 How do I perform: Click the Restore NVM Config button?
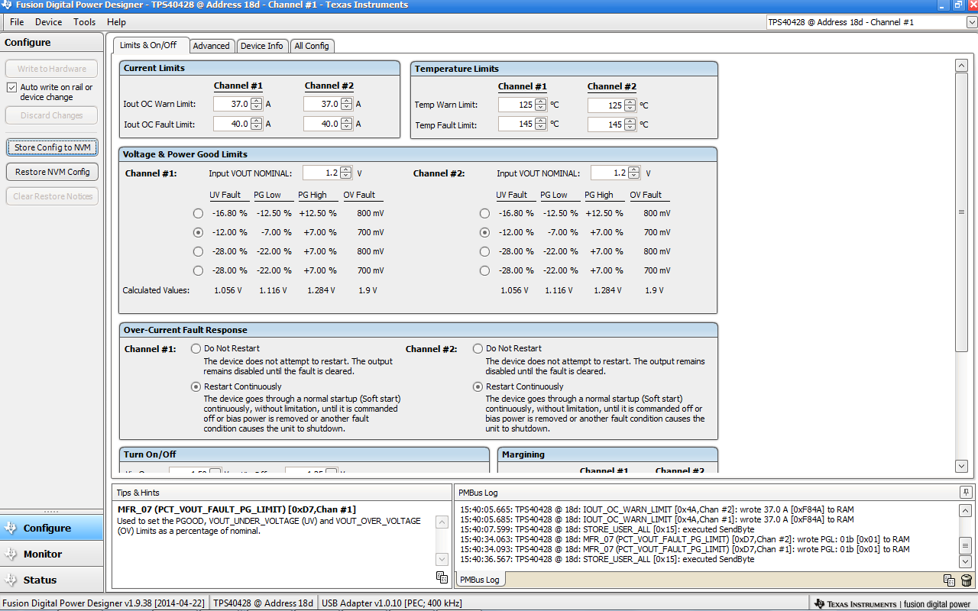(x=50, y=172)
